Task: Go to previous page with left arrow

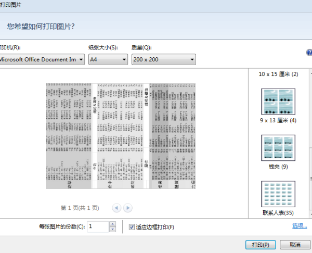Action: [116, 208]
